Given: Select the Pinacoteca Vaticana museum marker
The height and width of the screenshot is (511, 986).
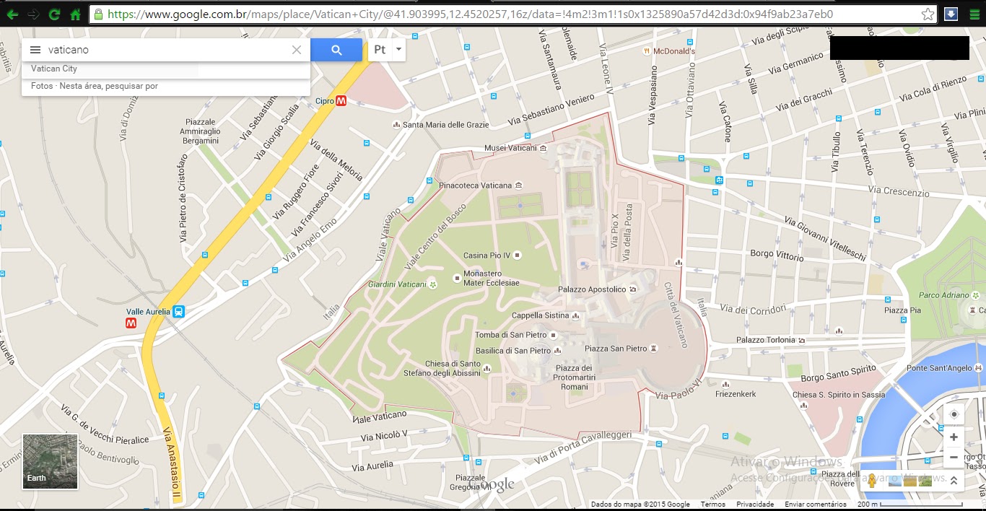Looking at the screenshot, I should [518, 185].
